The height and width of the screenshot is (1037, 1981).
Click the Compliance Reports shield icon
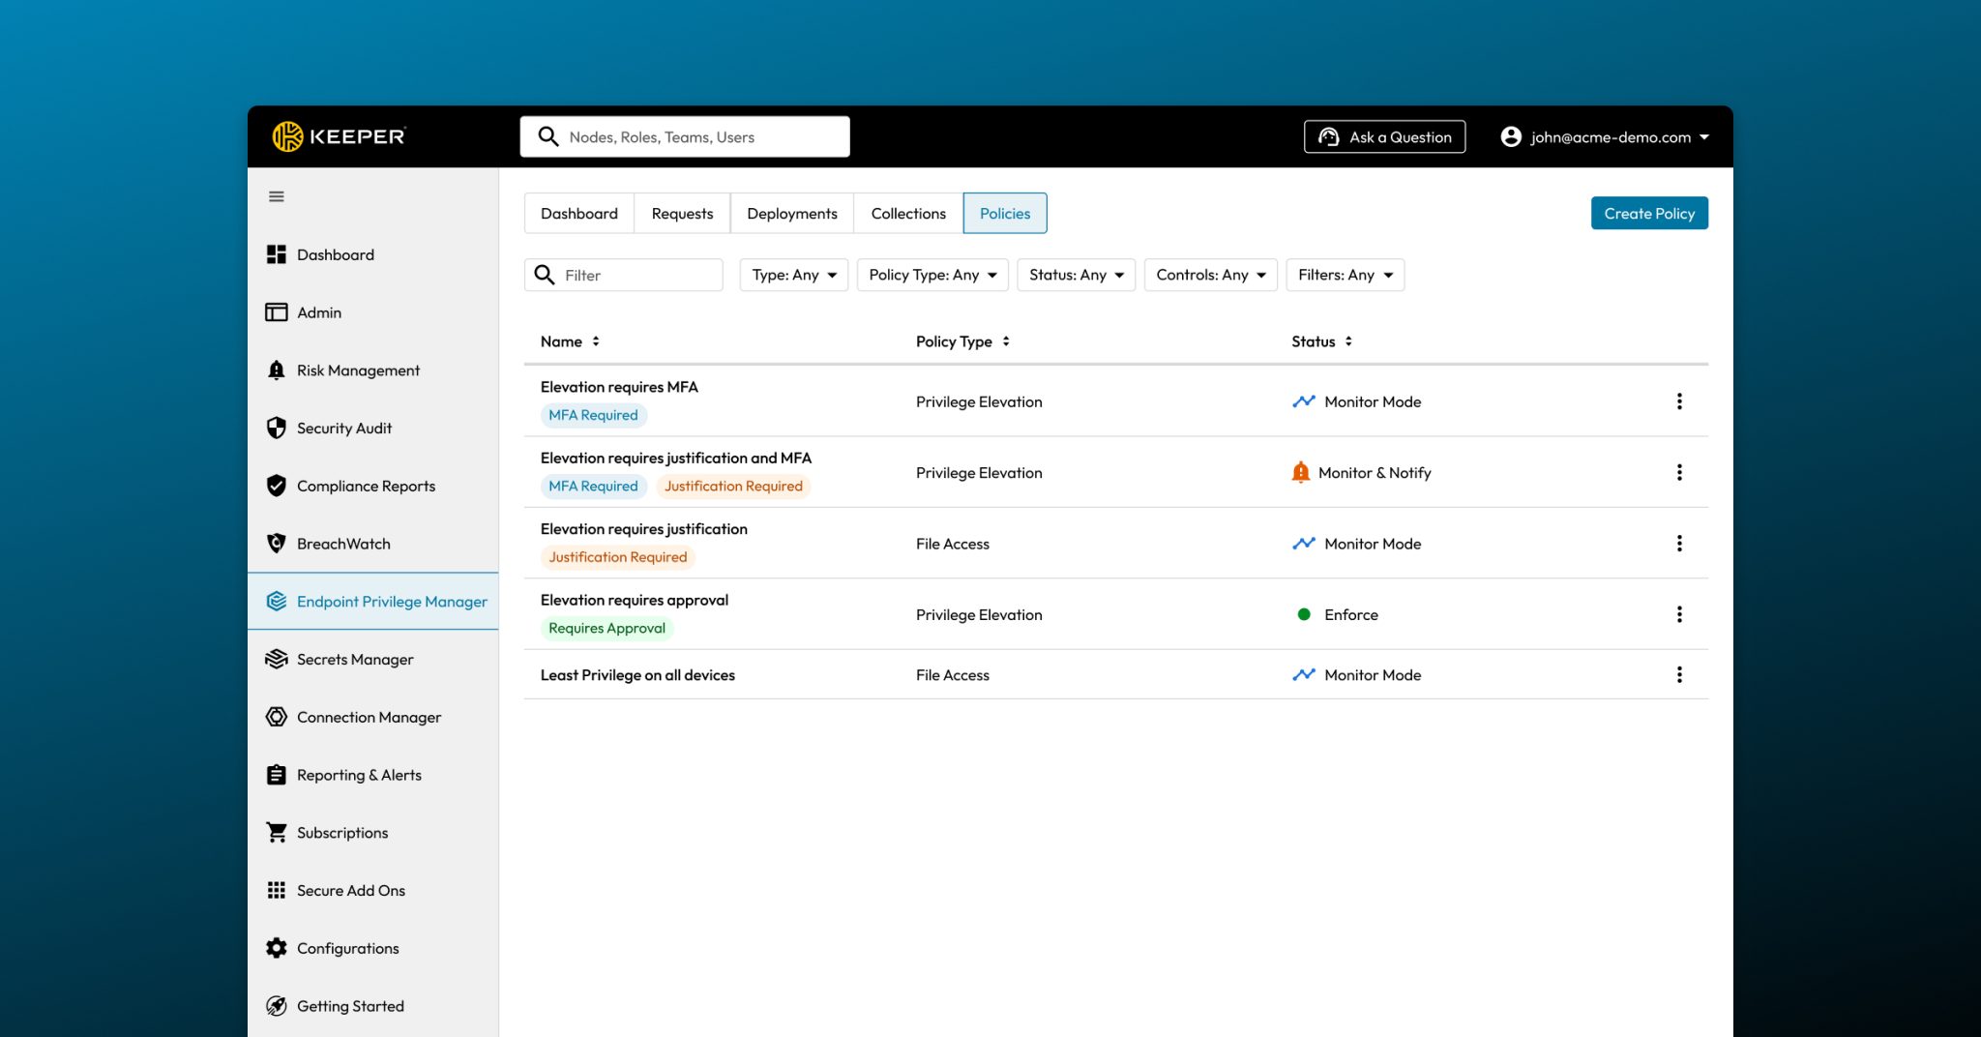277,485
